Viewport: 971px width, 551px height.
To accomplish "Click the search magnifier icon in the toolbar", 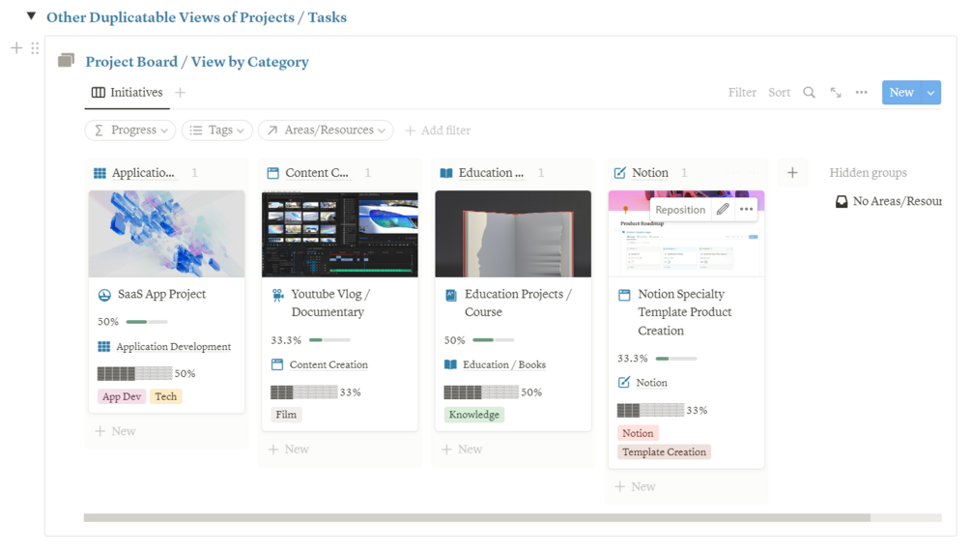I will [x=809, y=93].
